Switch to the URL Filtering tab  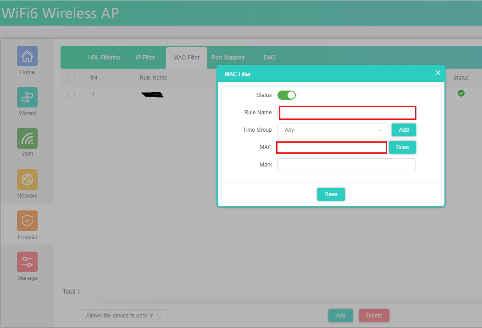point(104,58)
